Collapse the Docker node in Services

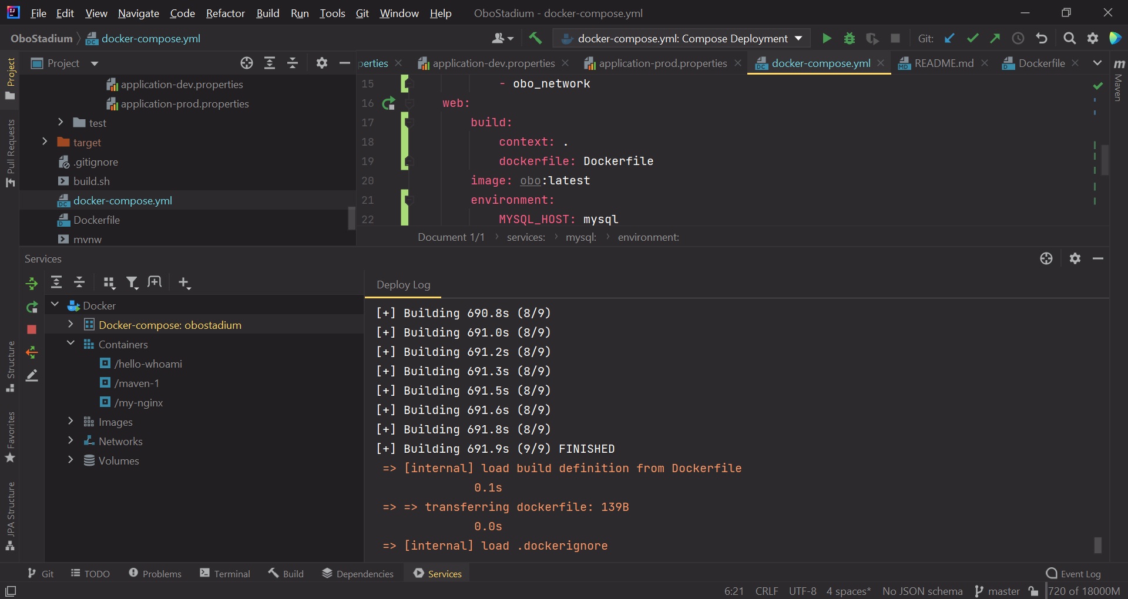pos(55,304)
